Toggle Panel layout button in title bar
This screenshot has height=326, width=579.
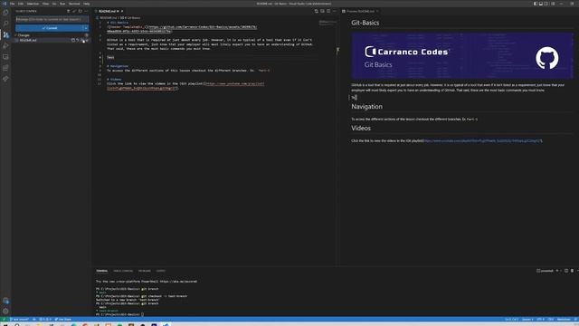click(541, 4)
